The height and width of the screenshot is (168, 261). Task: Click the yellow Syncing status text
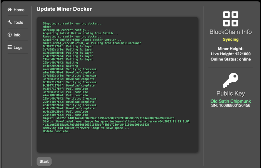230,40
